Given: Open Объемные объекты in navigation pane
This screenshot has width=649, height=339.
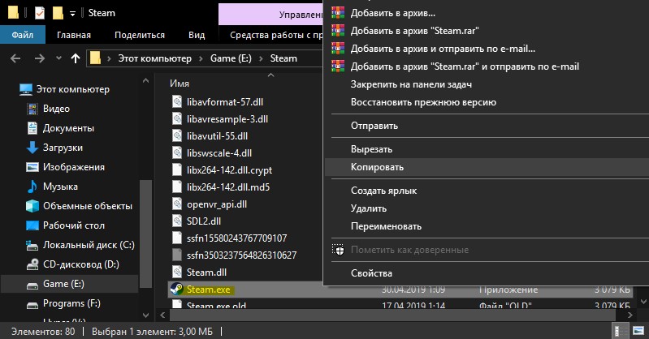Looking at the screenshot, I should (88, 206).
